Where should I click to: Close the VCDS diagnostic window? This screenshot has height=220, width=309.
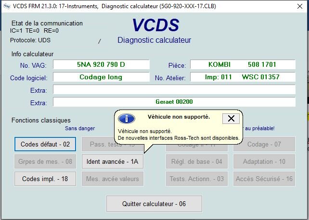click(300, 6)
